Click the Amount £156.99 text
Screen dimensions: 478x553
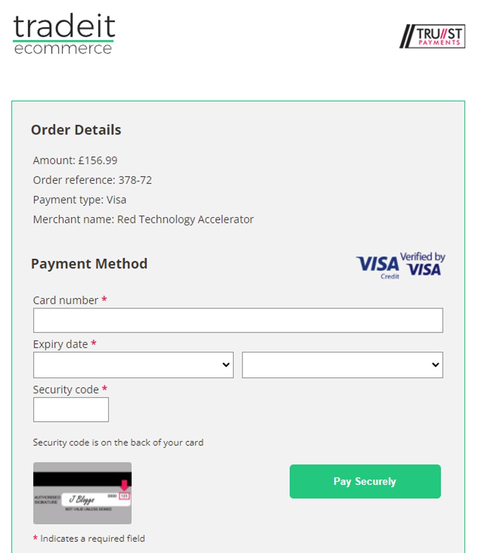click(75, 161)
